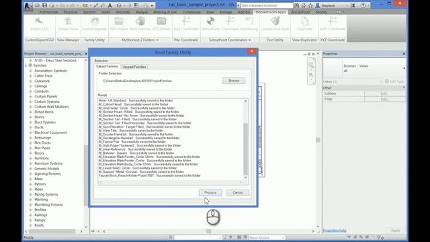Viewport: 430px width, 242px height.
Task: Click the Export CAD ribbon icon
Action: click(x=40, y=24)
